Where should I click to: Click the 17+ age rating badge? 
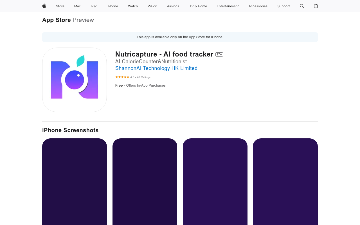[x=219, y=54]
